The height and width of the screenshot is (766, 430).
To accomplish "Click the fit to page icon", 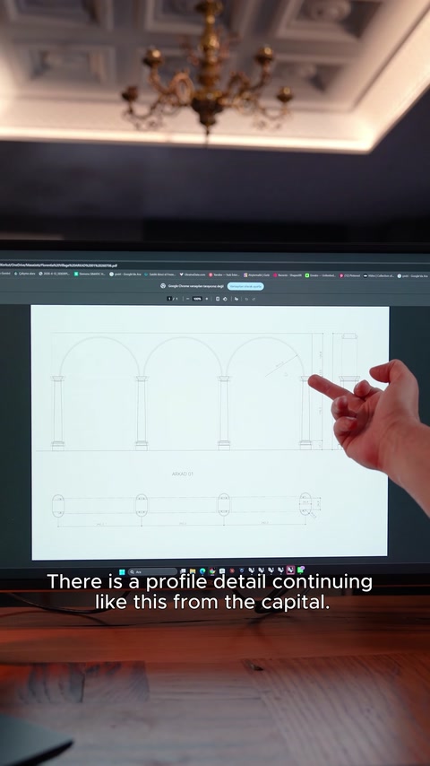I will tap(218, 299).
